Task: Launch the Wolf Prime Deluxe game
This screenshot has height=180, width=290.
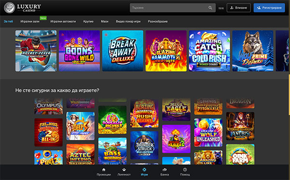Action: [253, 51]
